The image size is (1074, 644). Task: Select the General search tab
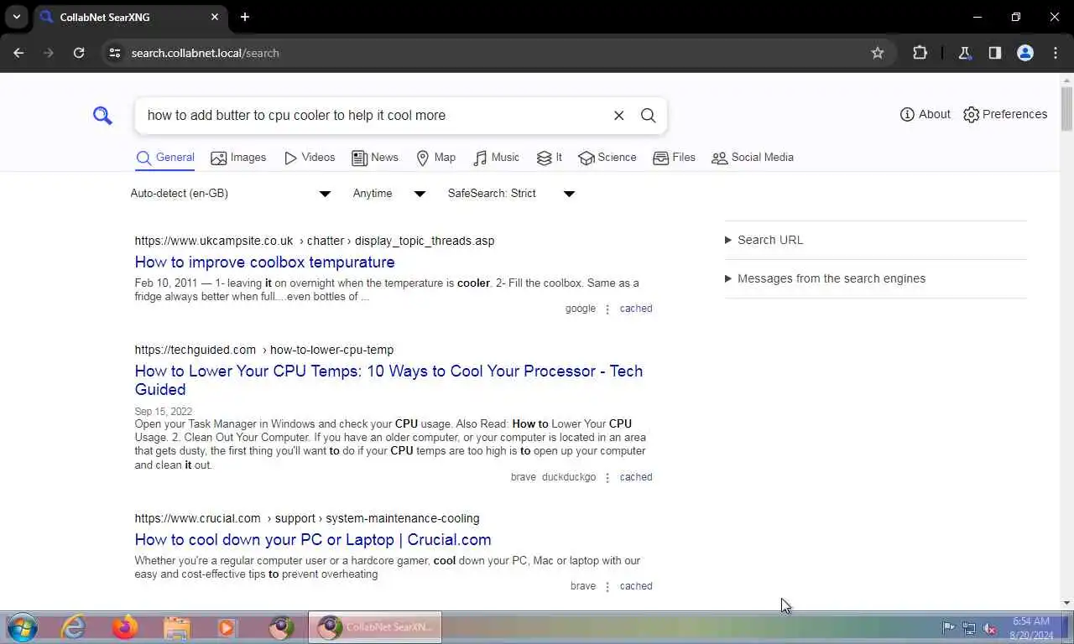click(165, 158)
